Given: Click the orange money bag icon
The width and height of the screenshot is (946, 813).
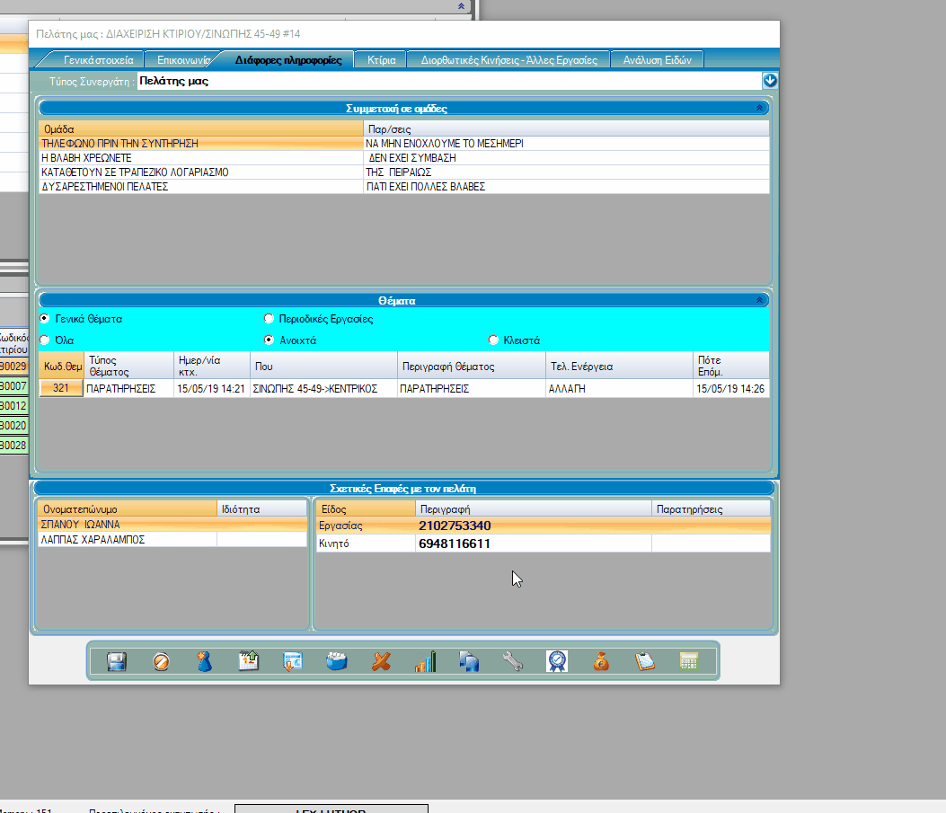Looking at the screenshot, I should pyautogui.click(x=601, y=662).
